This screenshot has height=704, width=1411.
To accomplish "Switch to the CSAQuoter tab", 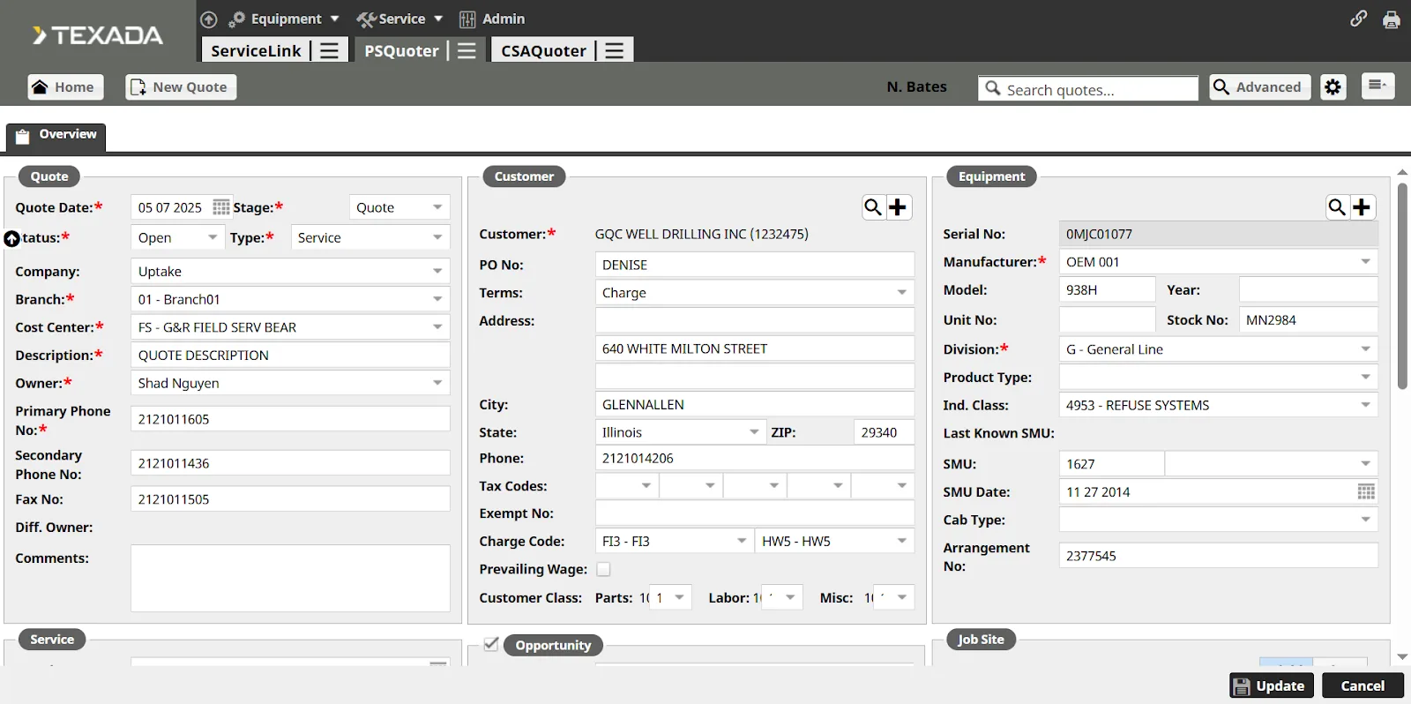I will point(543,50).
